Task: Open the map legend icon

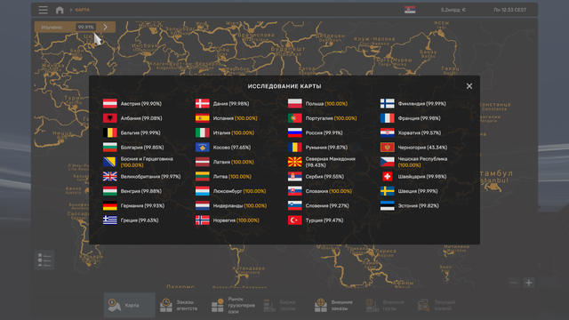Action: pyautogui.click(x=44, y=260)
